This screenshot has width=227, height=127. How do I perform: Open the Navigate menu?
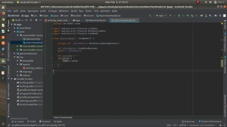point(33,11)
